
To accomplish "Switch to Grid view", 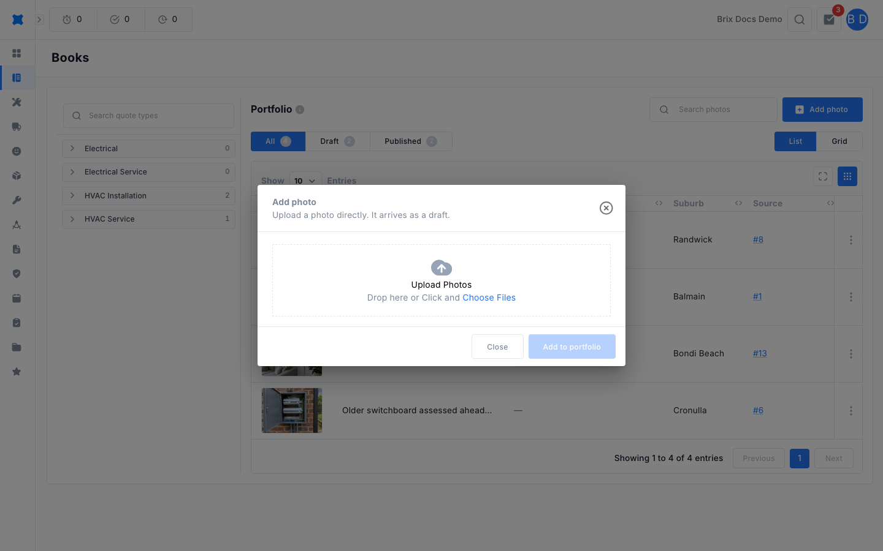I will [839, 141].
